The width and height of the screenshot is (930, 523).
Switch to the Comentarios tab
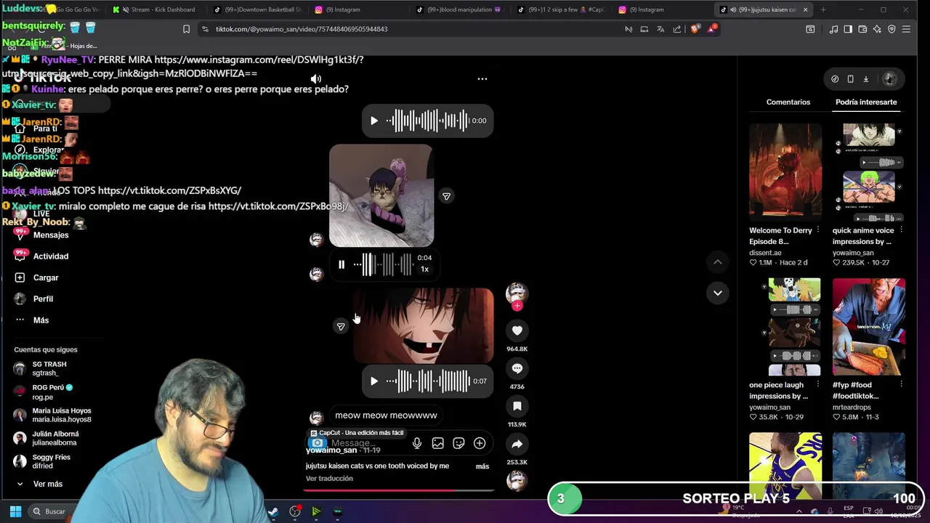tap(788, 102)
